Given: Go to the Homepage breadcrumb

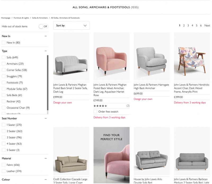Looking at the screenshot, I should pyautogui.click(x=6, y=18).
